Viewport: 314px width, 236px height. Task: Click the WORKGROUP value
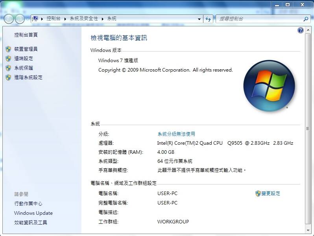pos(173,221)
